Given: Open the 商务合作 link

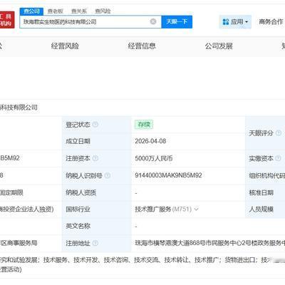Looking at the screenshot, I should tap(271, 22).
